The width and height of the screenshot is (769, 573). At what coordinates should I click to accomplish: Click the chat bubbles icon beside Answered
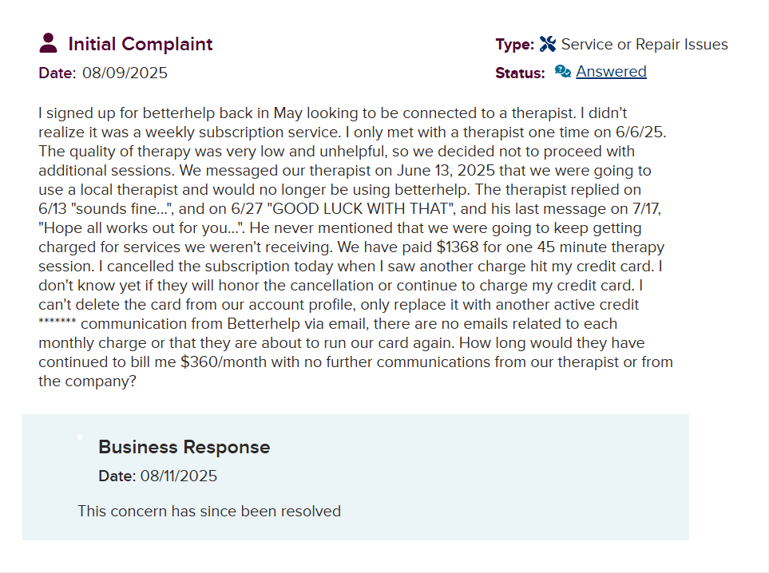pos(563,72)
